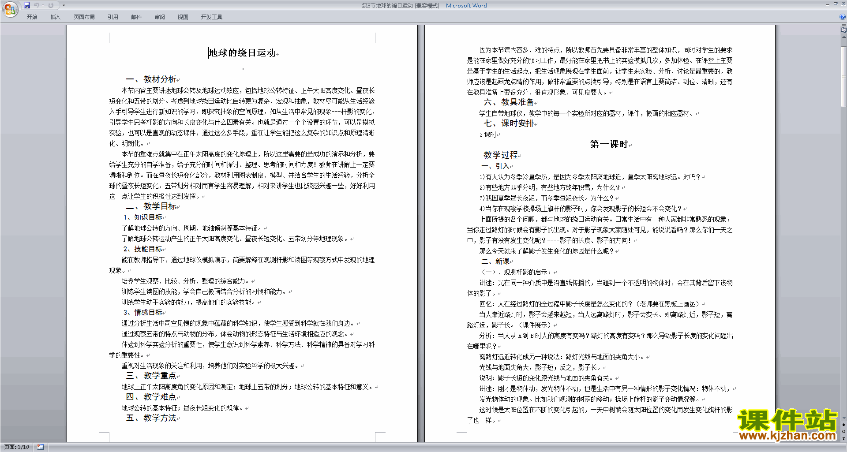
Task: Click the heading 教学过程
Action: point(501,155)
